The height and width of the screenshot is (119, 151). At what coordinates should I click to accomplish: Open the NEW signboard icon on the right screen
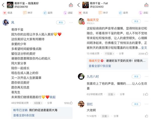[146, 5]
